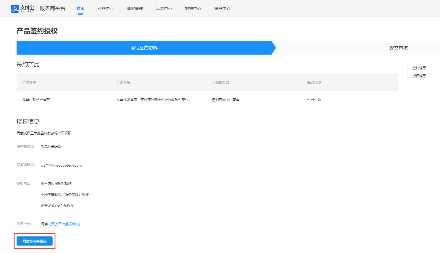Click the 产品介绍 column header
Viewport: 440px width, 253px height.
[123, 82]
